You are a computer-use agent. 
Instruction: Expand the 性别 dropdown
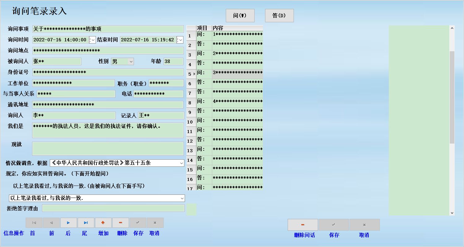(131, 61)
